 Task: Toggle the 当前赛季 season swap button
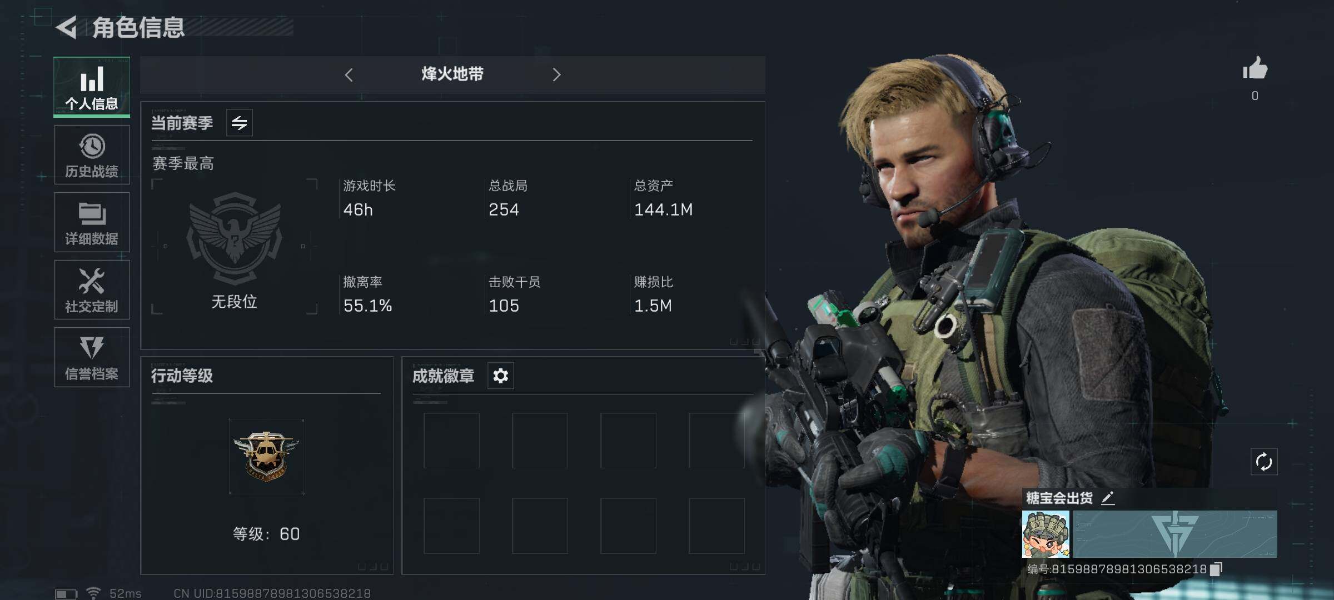(x=240, y=123)
